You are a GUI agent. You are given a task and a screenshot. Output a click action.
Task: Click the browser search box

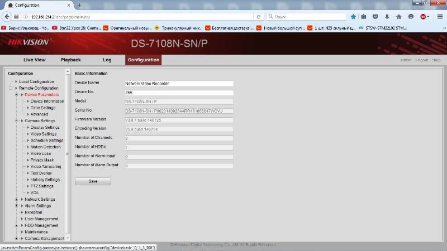[306, 17]
